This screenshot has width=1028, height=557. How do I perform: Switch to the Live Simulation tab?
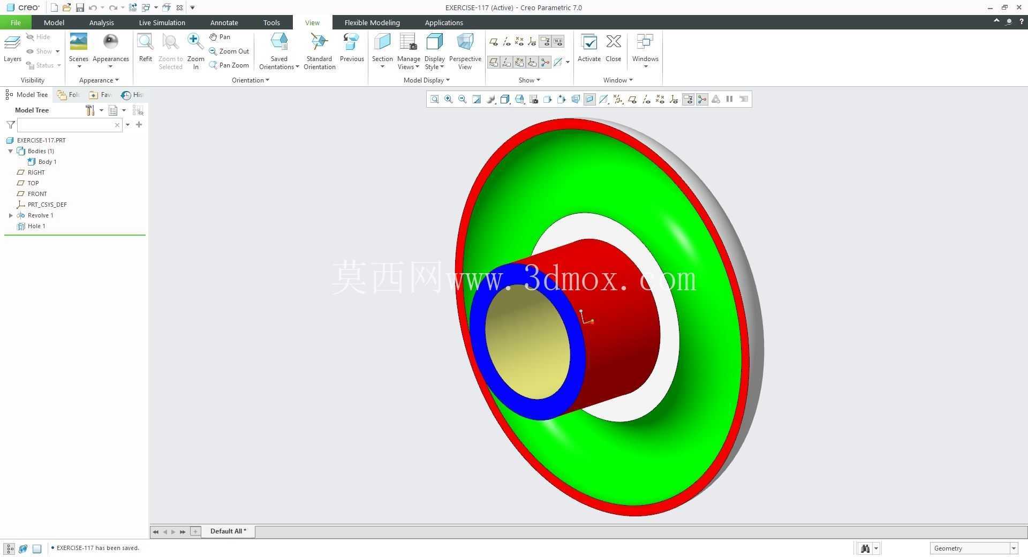162,22
